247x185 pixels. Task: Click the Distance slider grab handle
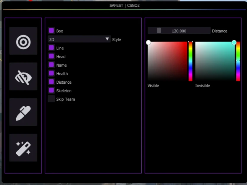click(x=159, y=30)
